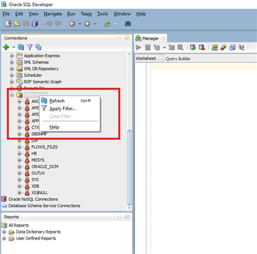The image size is (257, 254).
Task: Collapse the Other Users node
Action: [x=12, y=95]
